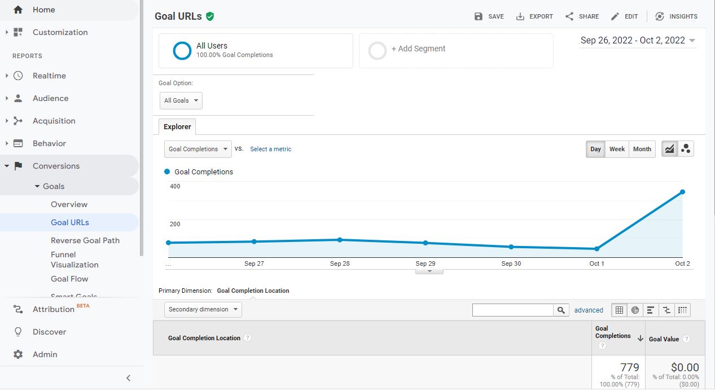Click the Edit pencil icon
Viewport: 715px width, 391px height.
tap(615, 16)
